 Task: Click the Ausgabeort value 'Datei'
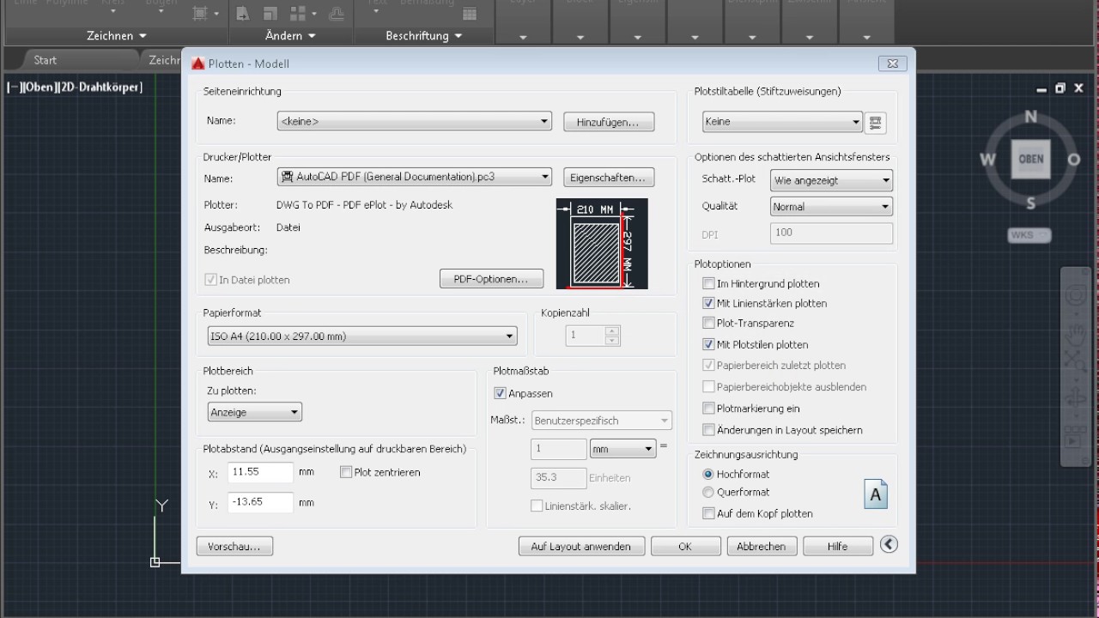pyautogui.click(x=288, y=227)
